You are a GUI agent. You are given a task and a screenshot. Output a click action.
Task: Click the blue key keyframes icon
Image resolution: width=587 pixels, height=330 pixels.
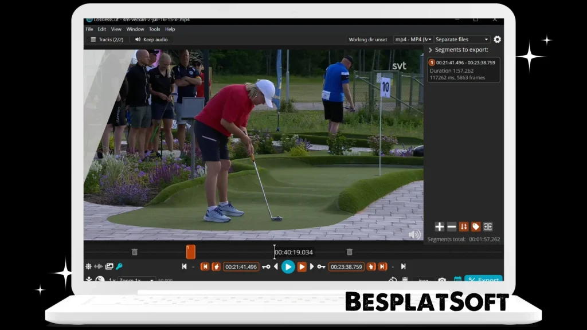[119, 266]
